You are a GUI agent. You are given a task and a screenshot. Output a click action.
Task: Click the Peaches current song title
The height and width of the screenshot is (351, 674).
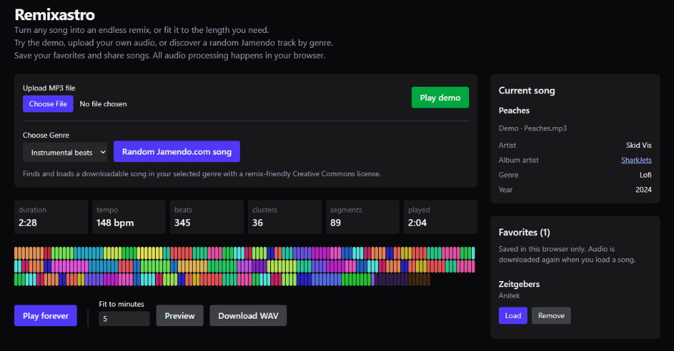514,110
